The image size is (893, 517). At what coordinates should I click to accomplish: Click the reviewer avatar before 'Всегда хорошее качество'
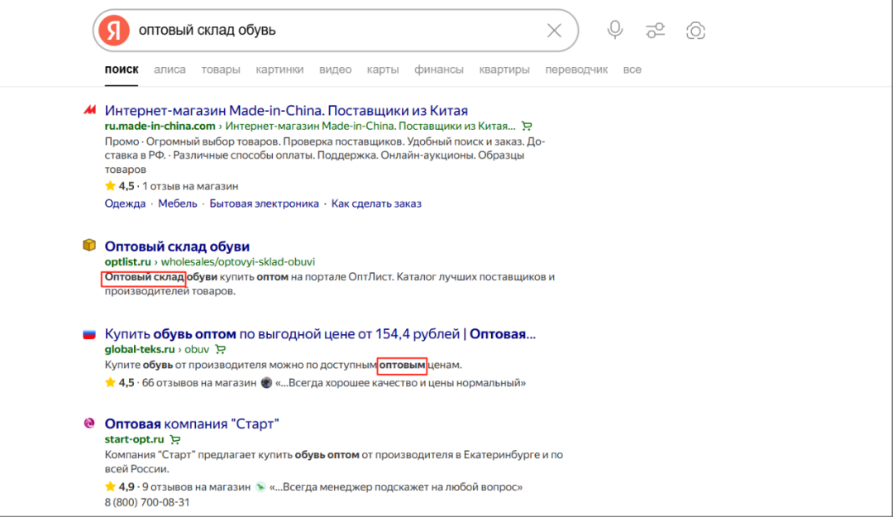tap(266, 382)
